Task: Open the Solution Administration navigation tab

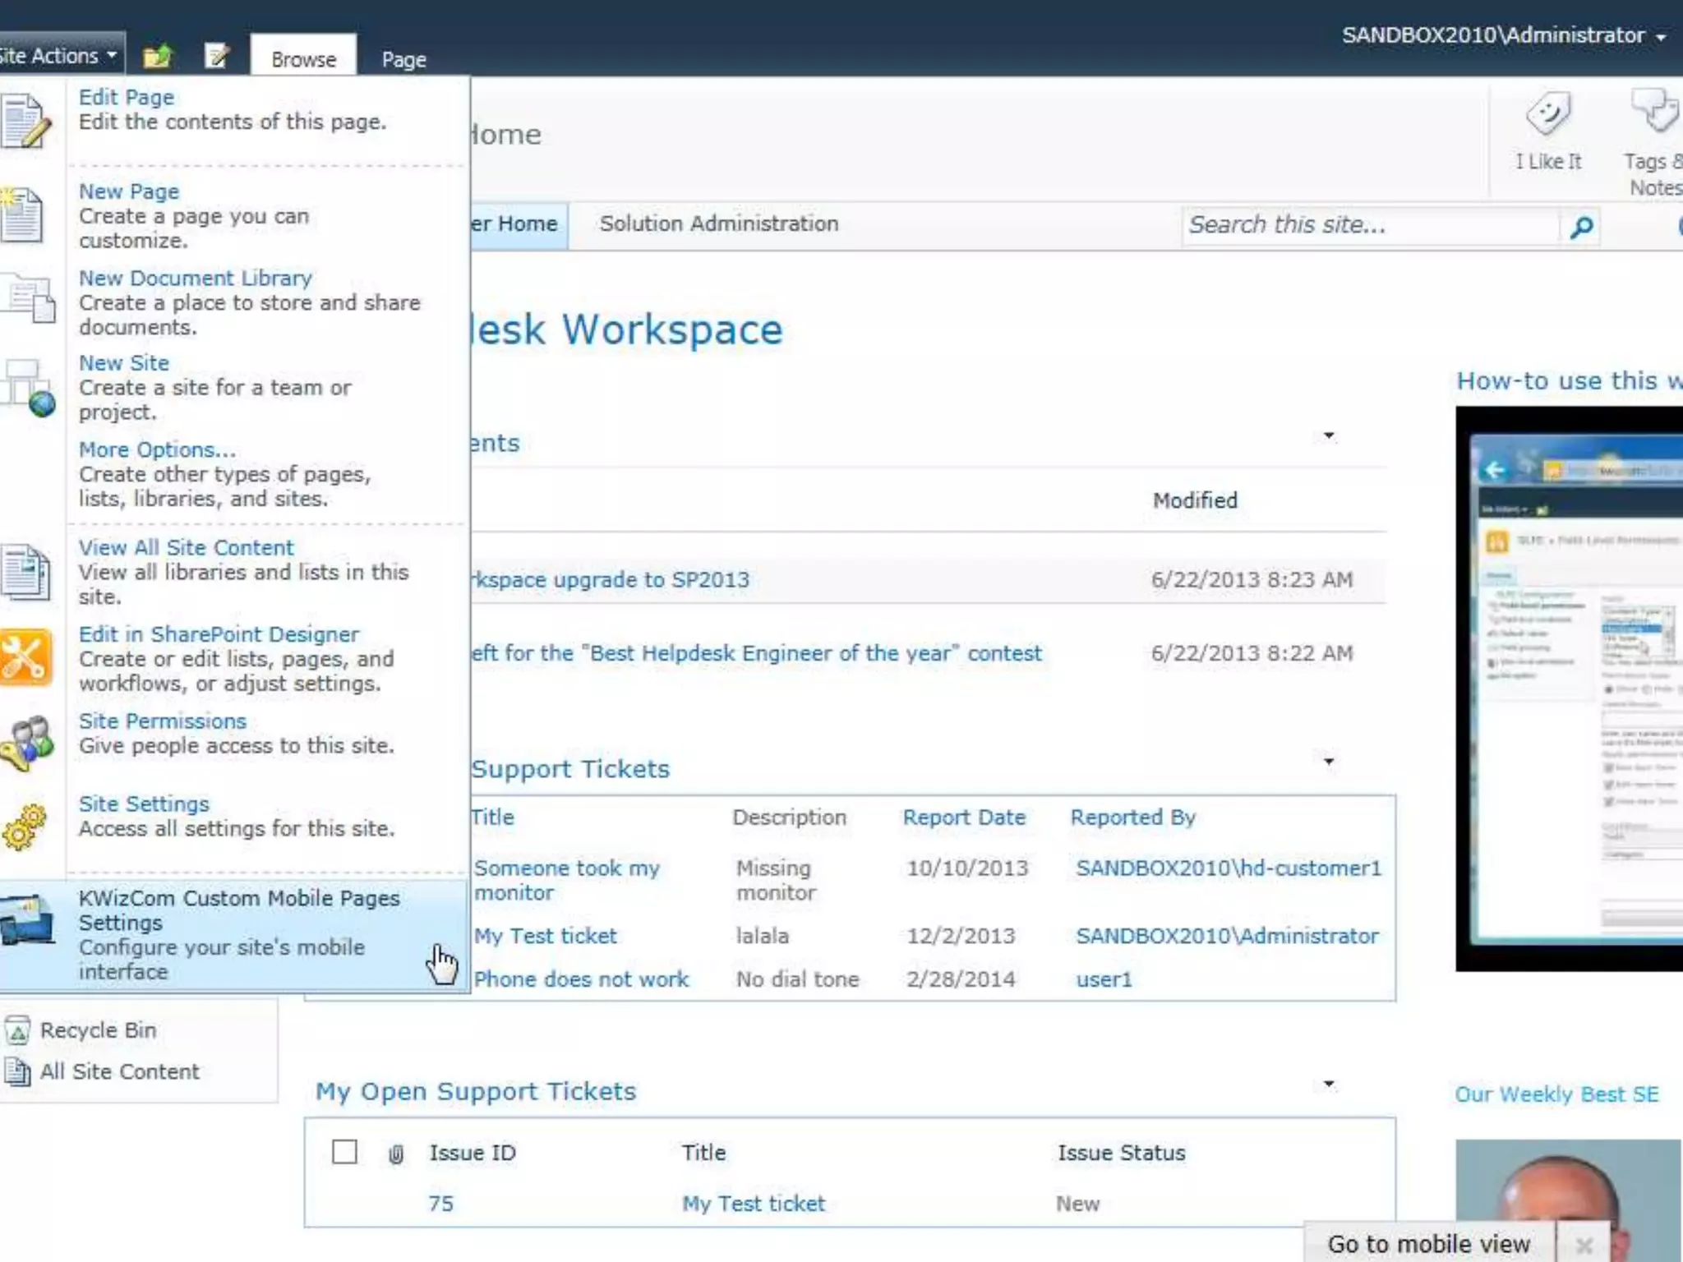Action: click(719, 223)
